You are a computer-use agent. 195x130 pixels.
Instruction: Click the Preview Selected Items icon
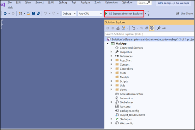click(x=164, y=28)
